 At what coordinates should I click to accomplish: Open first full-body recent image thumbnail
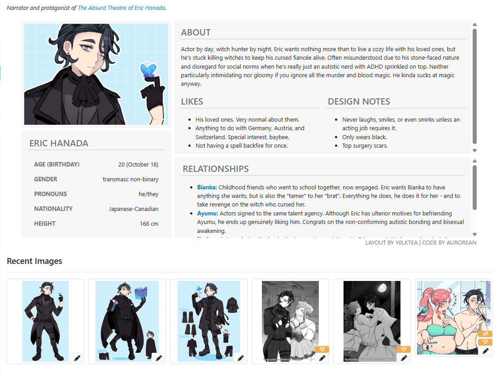(x=46, y=321)
